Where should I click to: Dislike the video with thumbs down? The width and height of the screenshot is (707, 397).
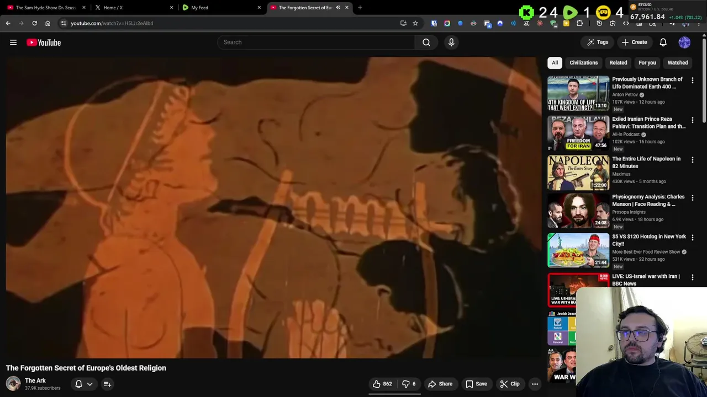coord(409,384)
